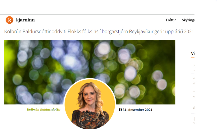
Task: Open the kjarninn wordmark home link
Action: click(x=25, y=20)
